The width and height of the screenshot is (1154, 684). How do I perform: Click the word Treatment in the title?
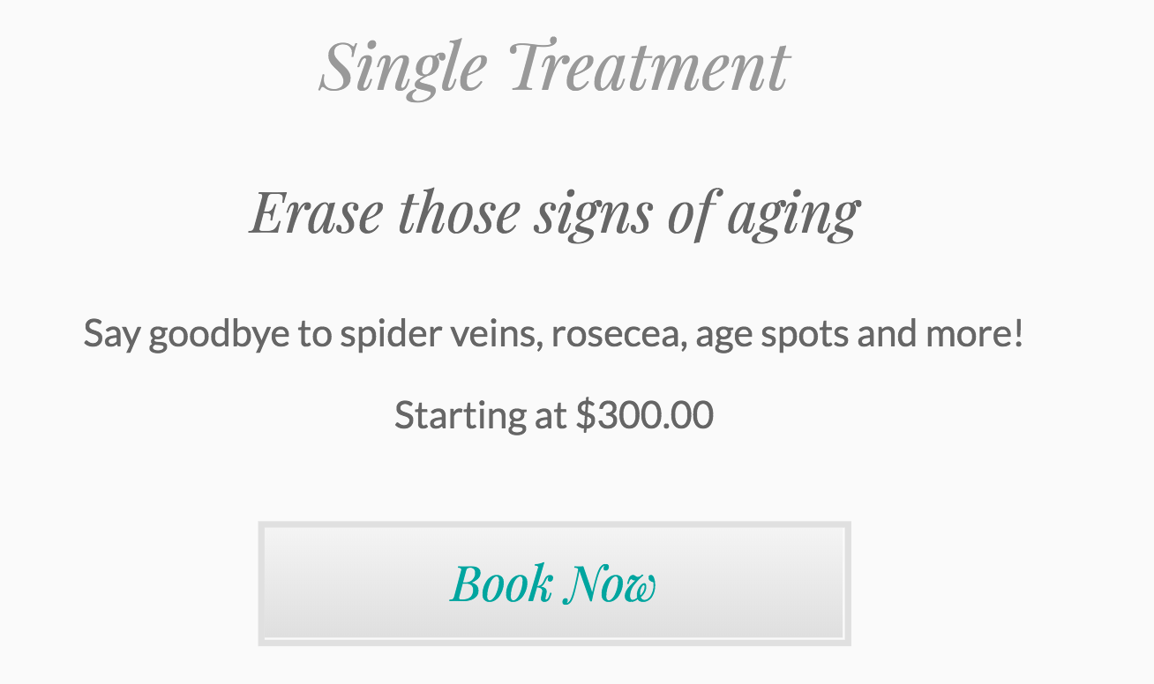(649, 67)
